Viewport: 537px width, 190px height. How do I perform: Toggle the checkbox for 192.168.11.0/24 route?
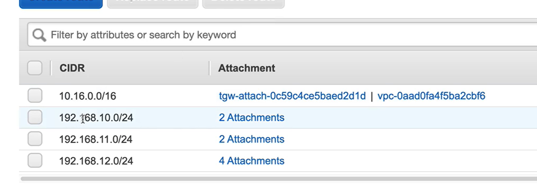pos(35,139)
